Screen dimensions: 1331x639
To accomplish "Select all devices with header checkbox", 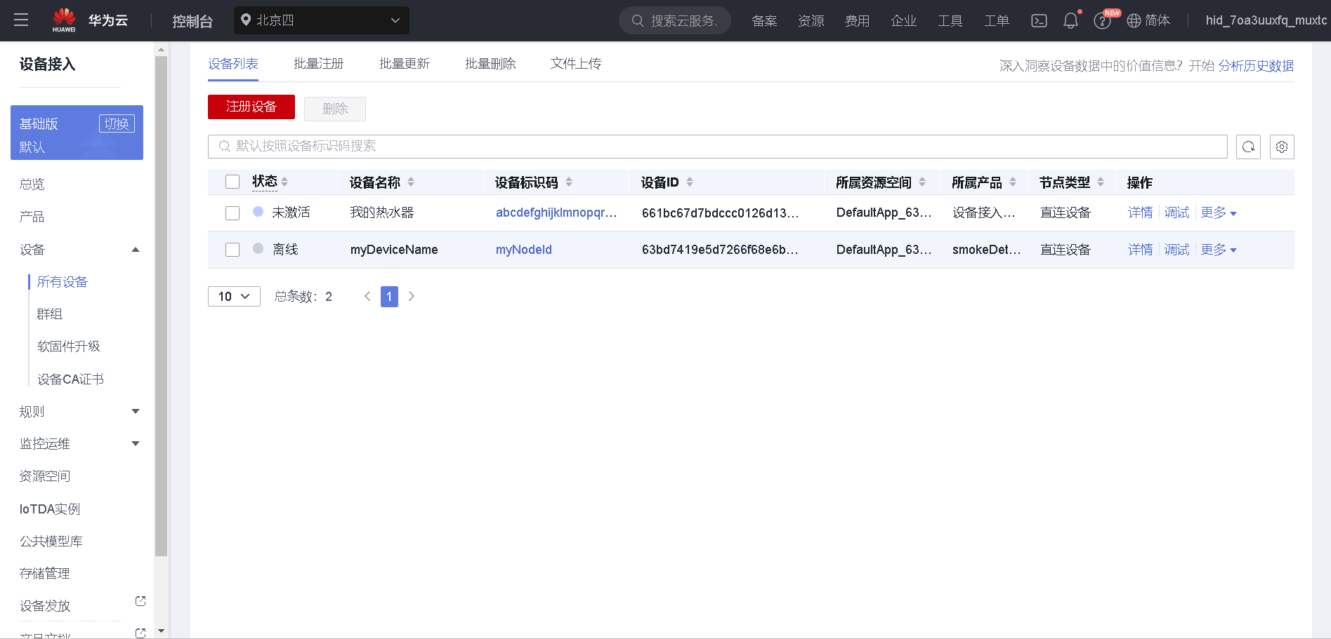I will click(232, 182).
